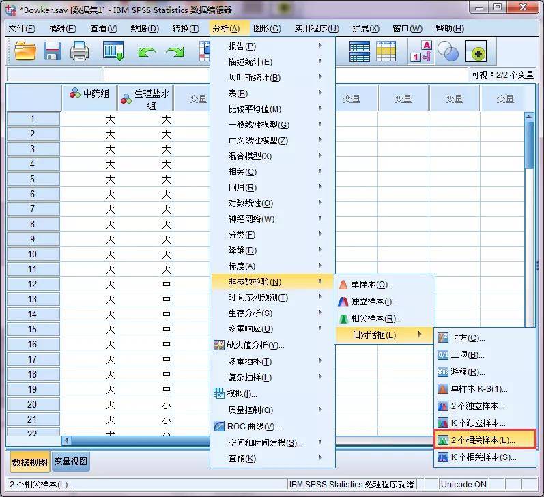Image resolution: width=544 pixels, height=497 pixels.
Task: Open the 文件(F) menu
Action: pyautogui.click(x=22, y=29)
